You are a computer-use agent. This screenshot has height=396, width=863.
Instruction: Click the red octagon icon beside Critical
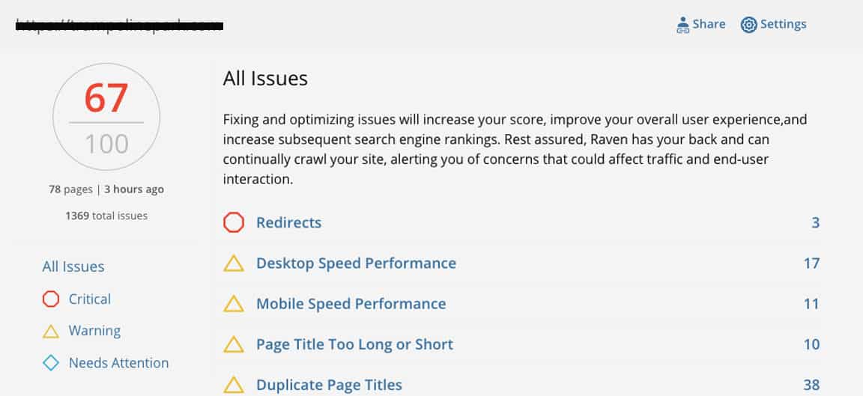pos(51,299)
